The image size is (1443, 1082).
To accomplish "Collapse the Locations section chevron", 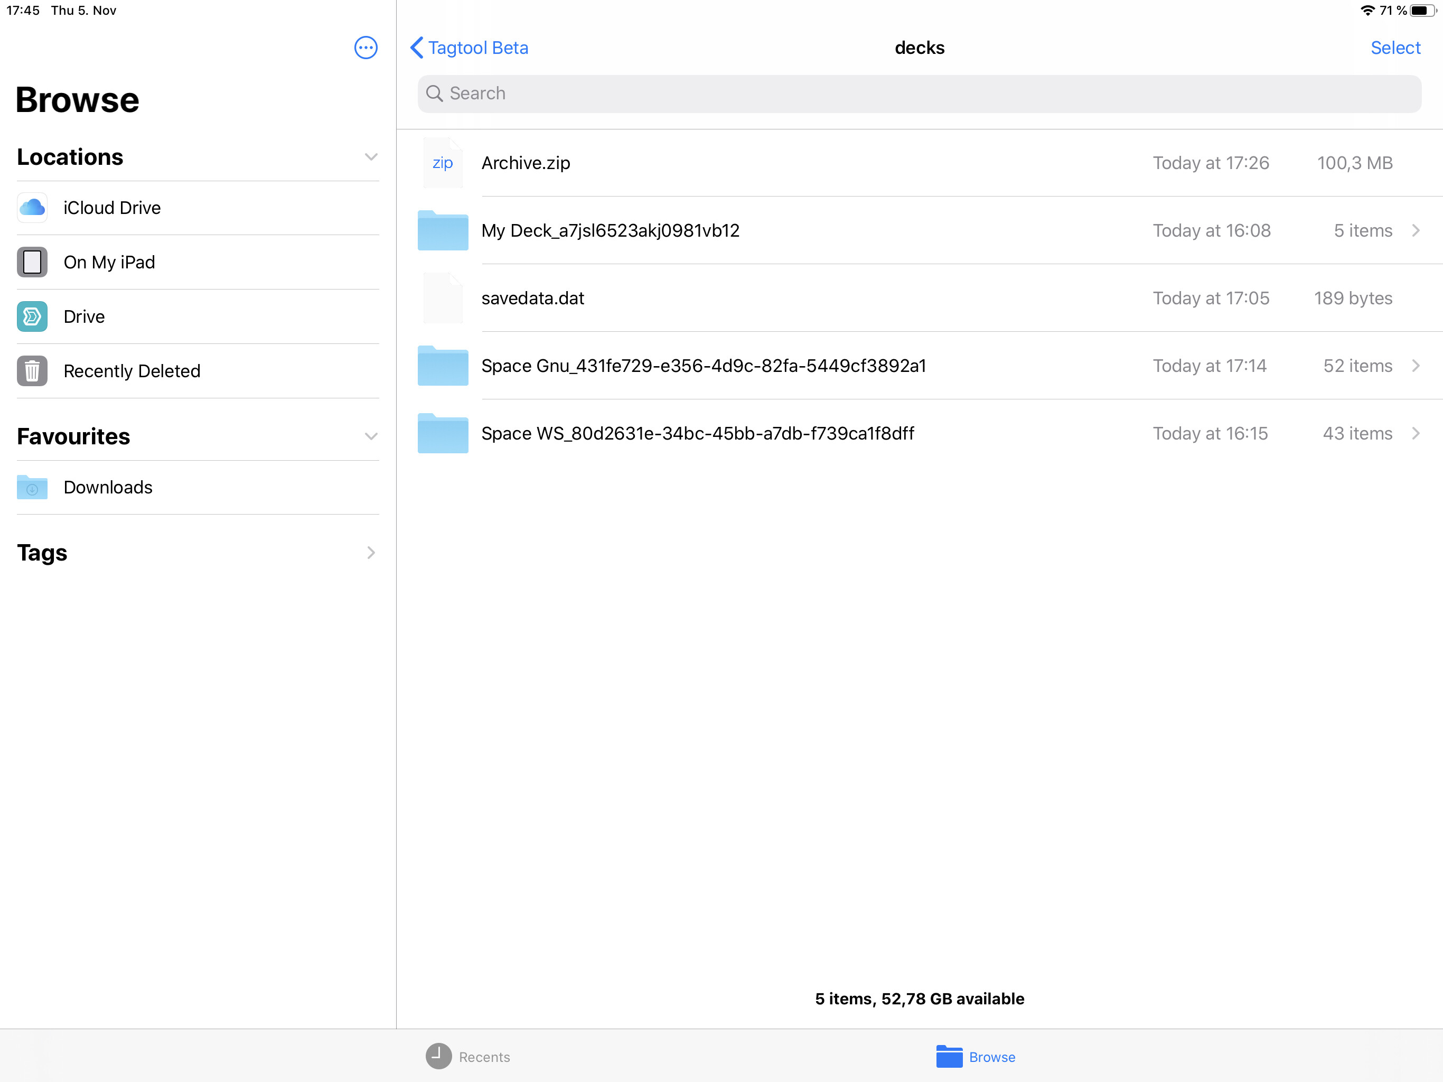I will 371,157.
